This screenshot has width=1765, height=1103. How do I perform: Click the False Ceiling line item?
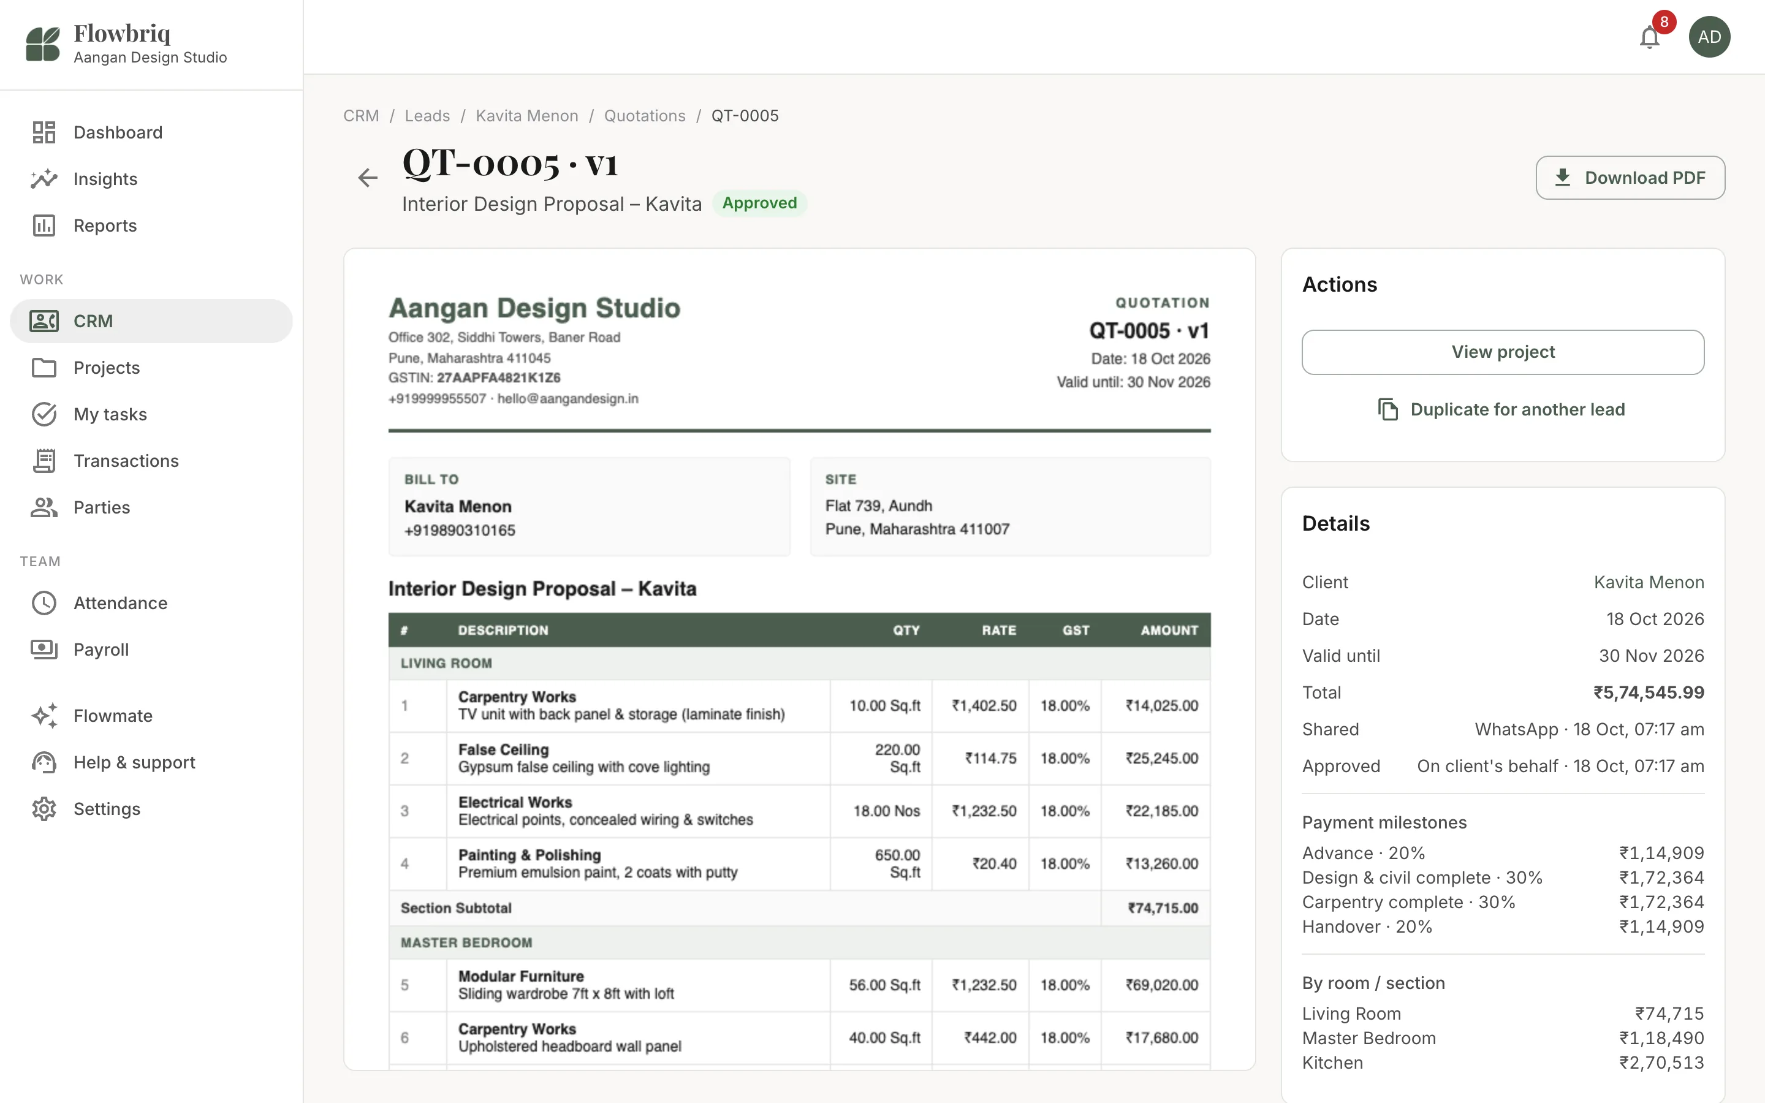[x=799, y=759]
